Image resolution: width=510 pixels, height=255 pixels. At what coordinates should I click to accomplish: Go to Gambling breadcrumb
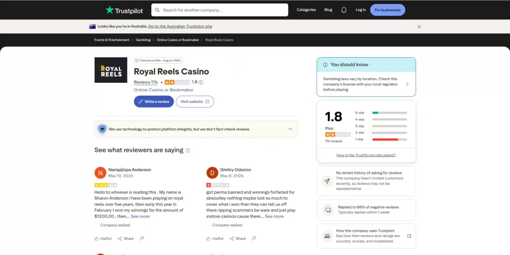click(143, 40)
